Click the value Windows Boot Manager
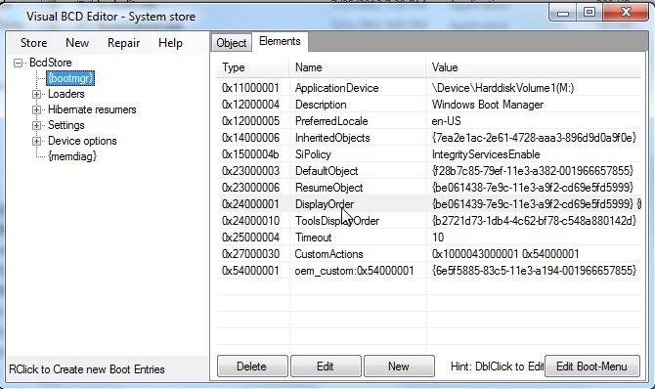Image resolution: width=655 pixels, height=389 pixels. pos(488,105)
